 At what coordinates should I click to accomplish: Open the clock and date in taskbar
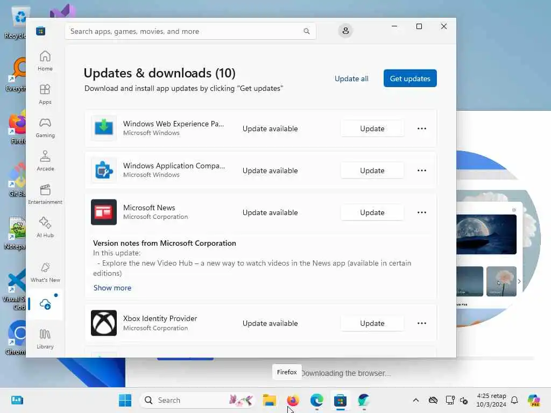pos(491,400)
